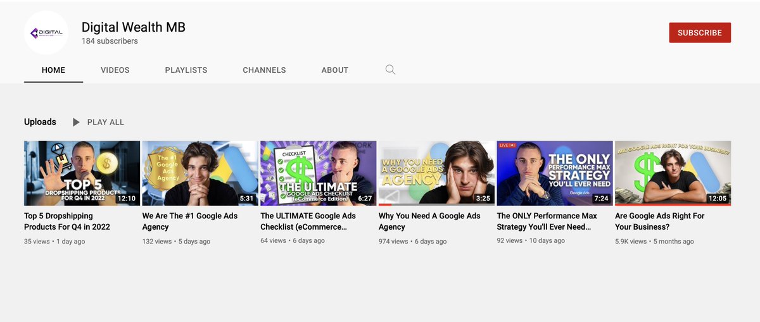
Task: Search the channel with the magnifier icon
Action: 390,70
